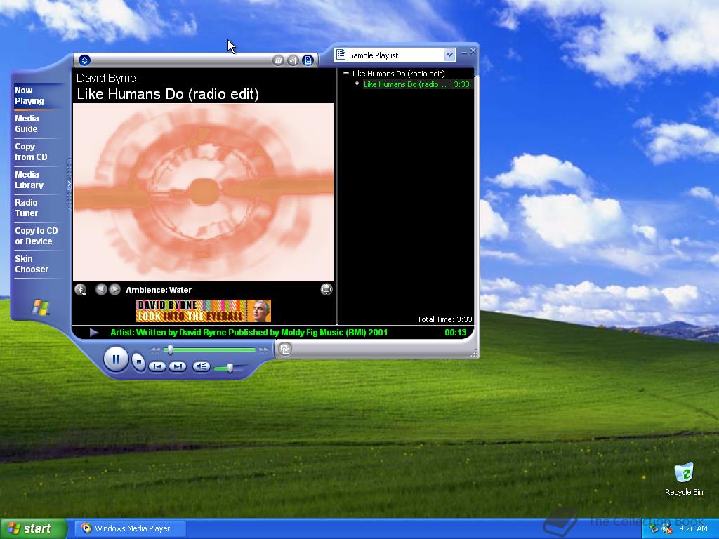Screen dimensions: 719x539
Task: Mute the player sound
Action: [202, 366]
